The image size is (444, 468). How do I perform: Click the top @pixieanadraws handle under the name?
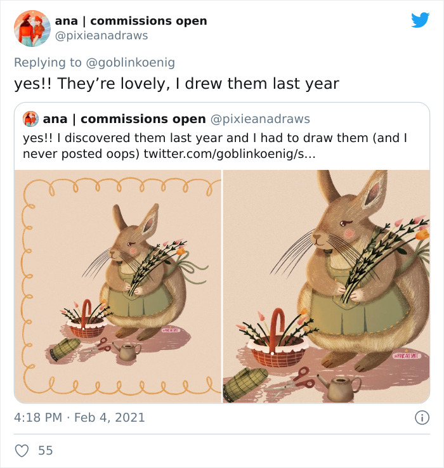[101, 36]
